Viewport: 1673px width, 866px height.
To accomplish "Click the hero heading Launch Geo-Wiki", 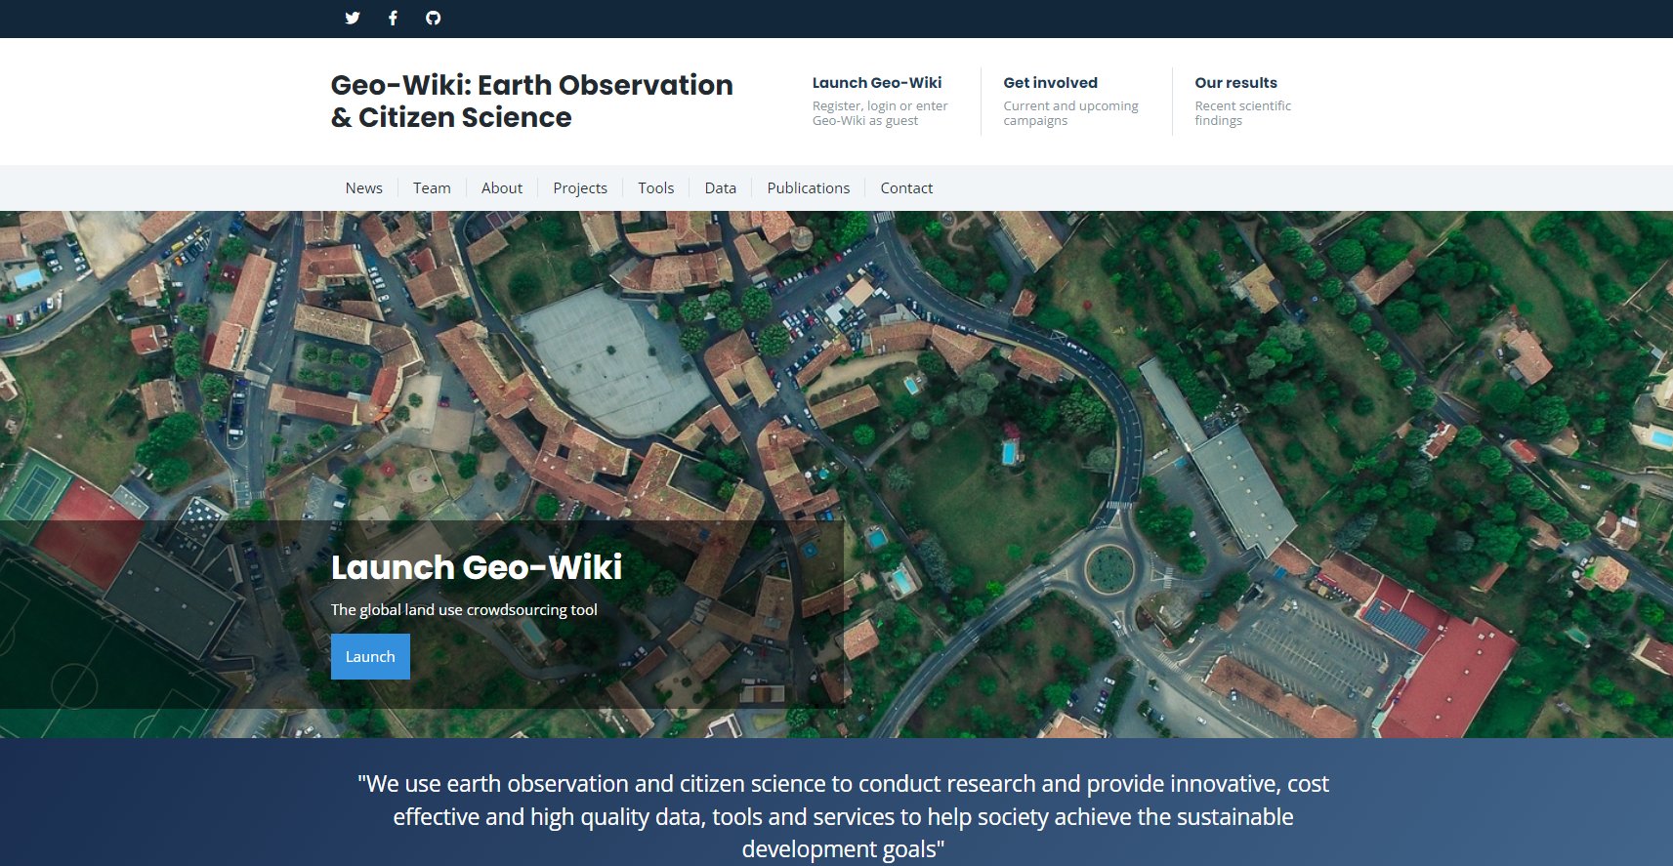I will 477,567.
